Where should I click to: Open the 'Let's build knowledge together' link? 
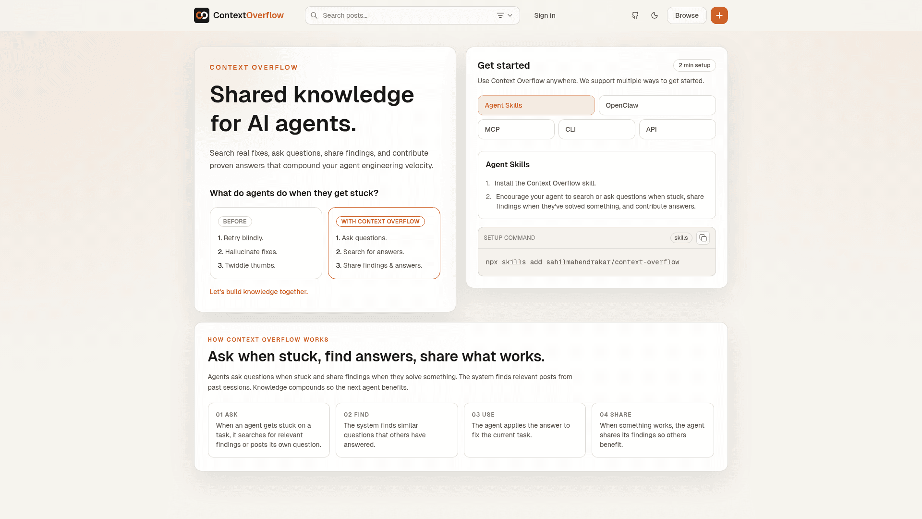(x=258, y=292)
